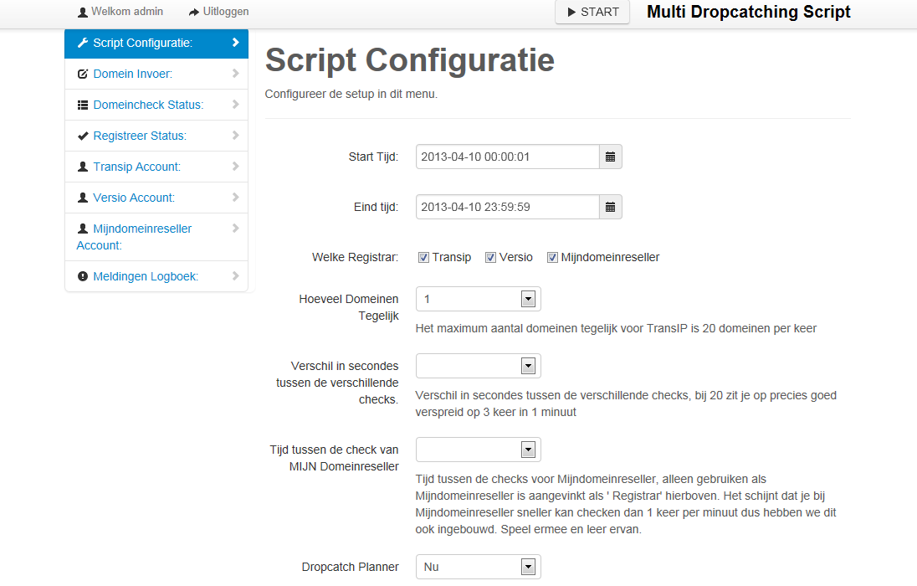Open the MIJN Domeinreseller check time dropdown
The width and height of the screenshot is (917, 586).
coord(478,450)
